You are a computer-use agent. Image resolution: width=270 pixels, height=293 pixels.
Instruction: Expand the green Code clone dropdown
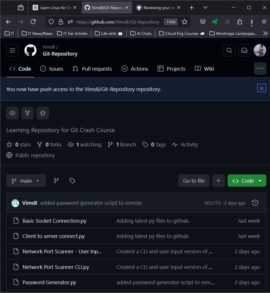coord(247,181)
